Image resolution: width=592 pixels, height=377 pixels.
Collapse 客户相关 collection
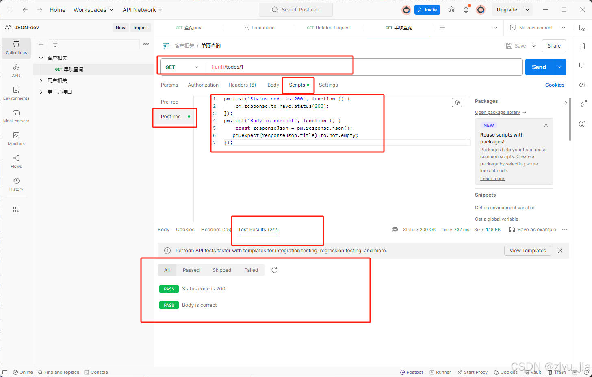coord(41,58)
